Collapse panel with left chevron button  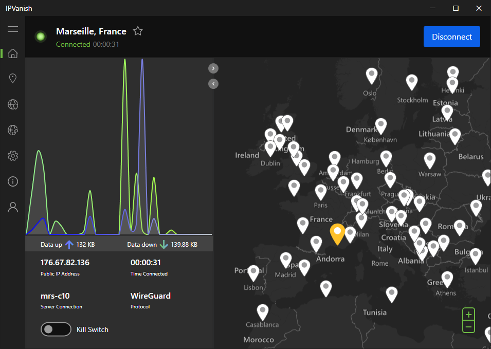(213, 84)
